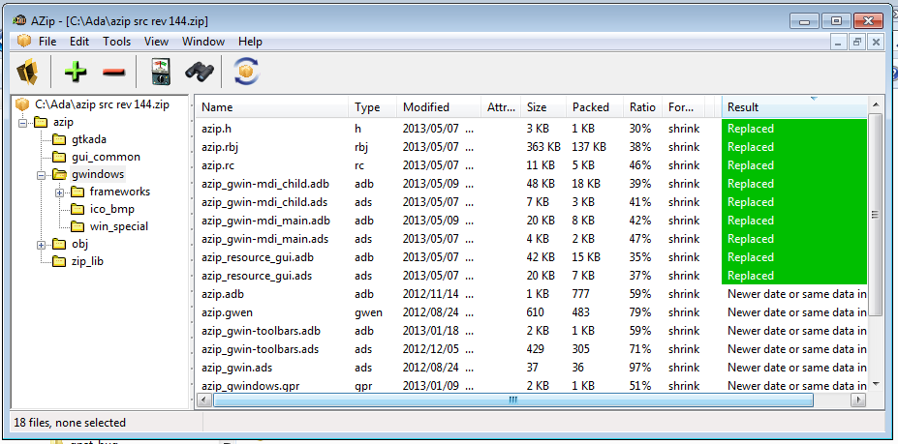Select the gwindows folder in the tree
Viewport: 898px width, 444px height.
(x=98, y=174)
